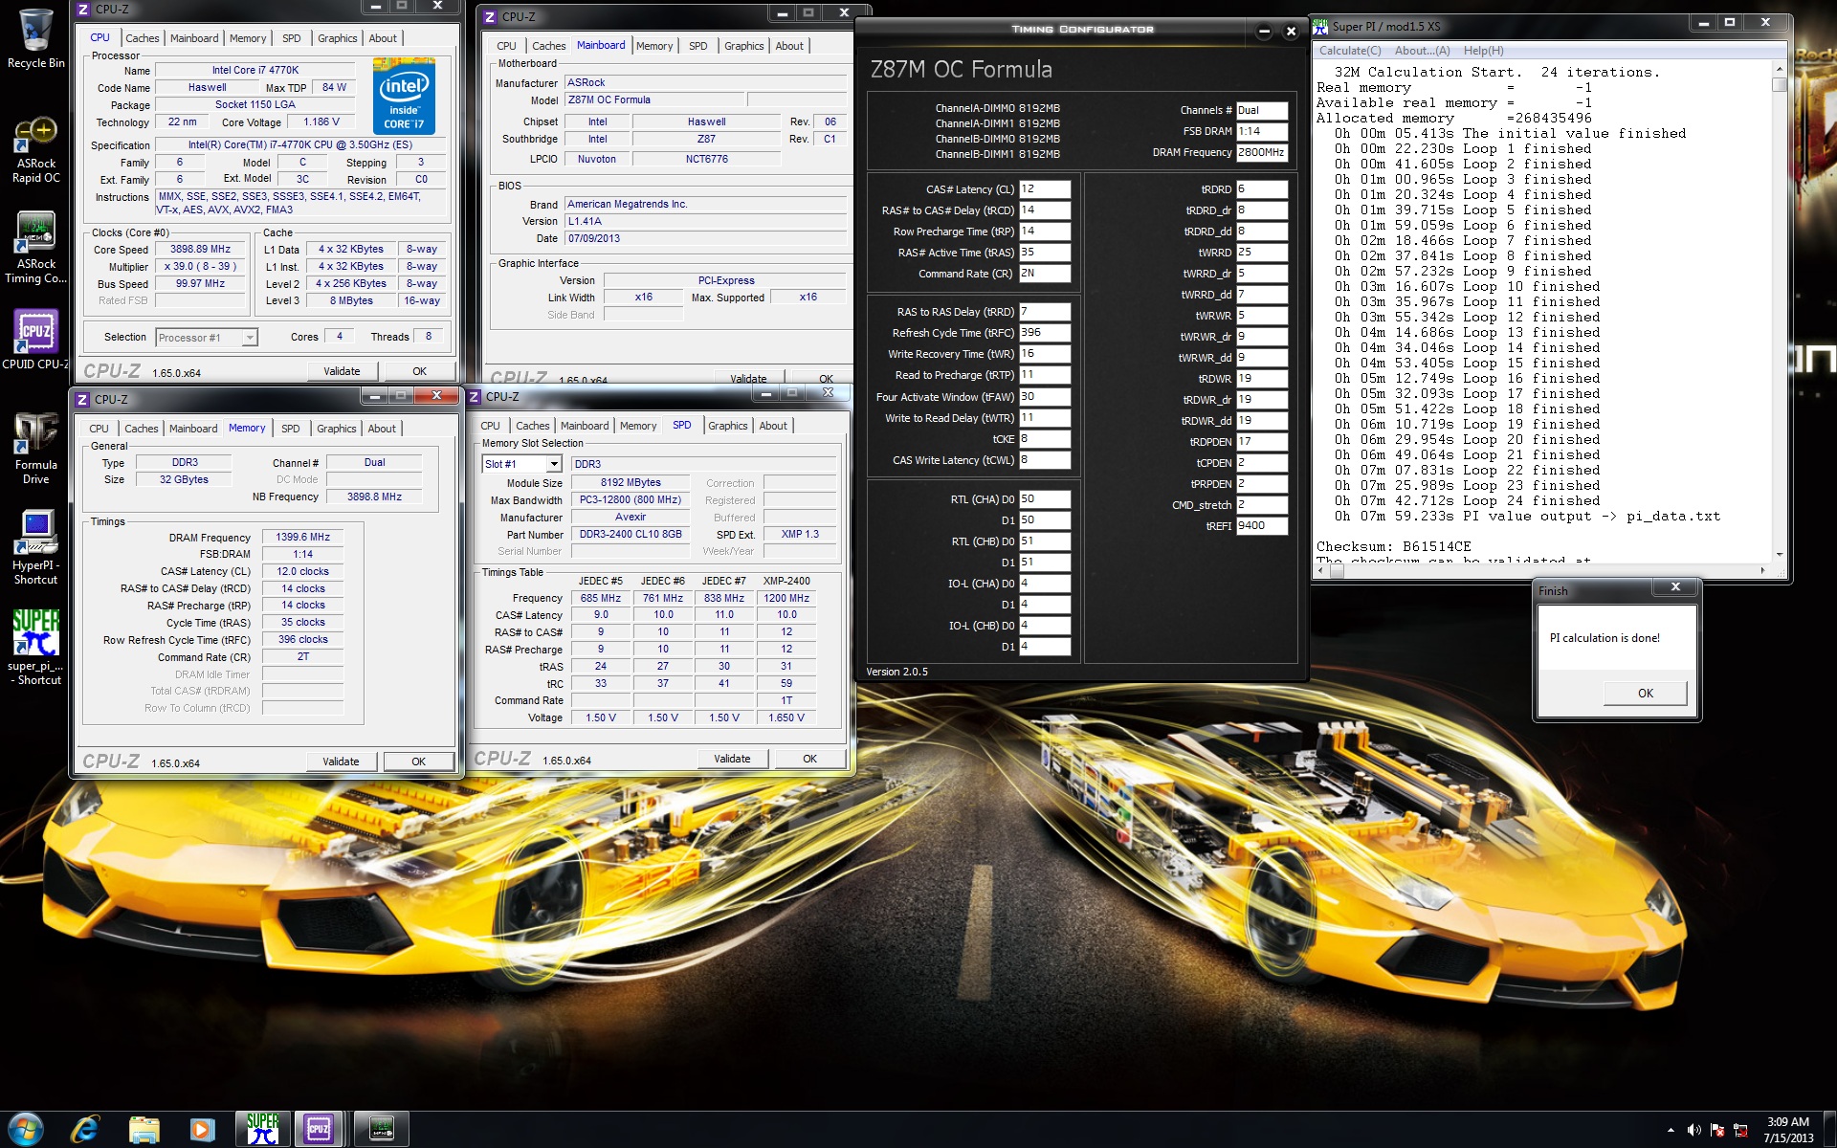The height and width of the screenshot is (1148, 1837).
Task: Open the Processor #1 selection dropdown
Action: coord(249,338)
